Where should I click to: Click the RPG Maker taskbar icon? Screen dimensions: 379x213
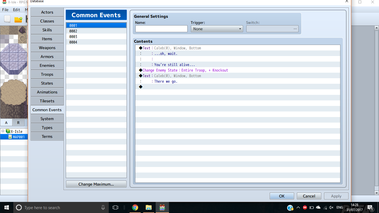coord(162,207)
